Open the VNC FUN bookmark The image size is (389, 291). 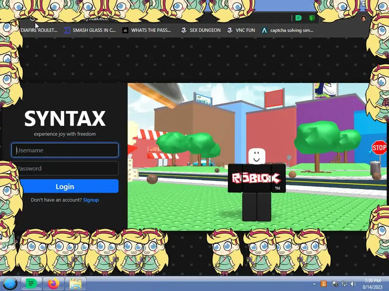coord(241,30)
